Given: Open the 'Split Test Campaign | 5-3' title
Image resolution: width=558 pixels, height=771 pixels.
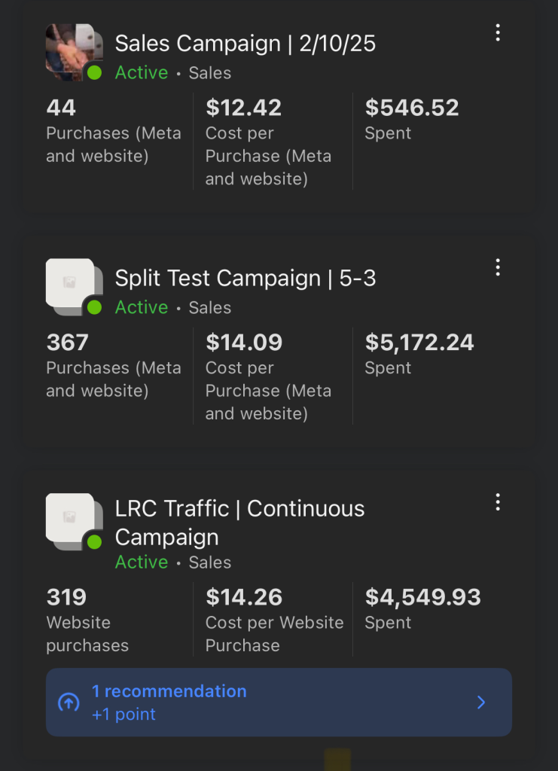Looking at the screenshot, I should pos(245,279).
